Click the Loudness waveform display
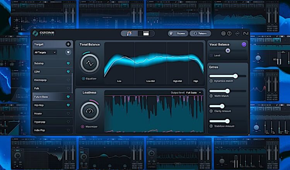 (154, 114)
